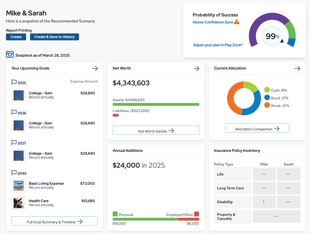
Task: Open Current Allocation via its arrow icon
Action: tap(297, 68)
